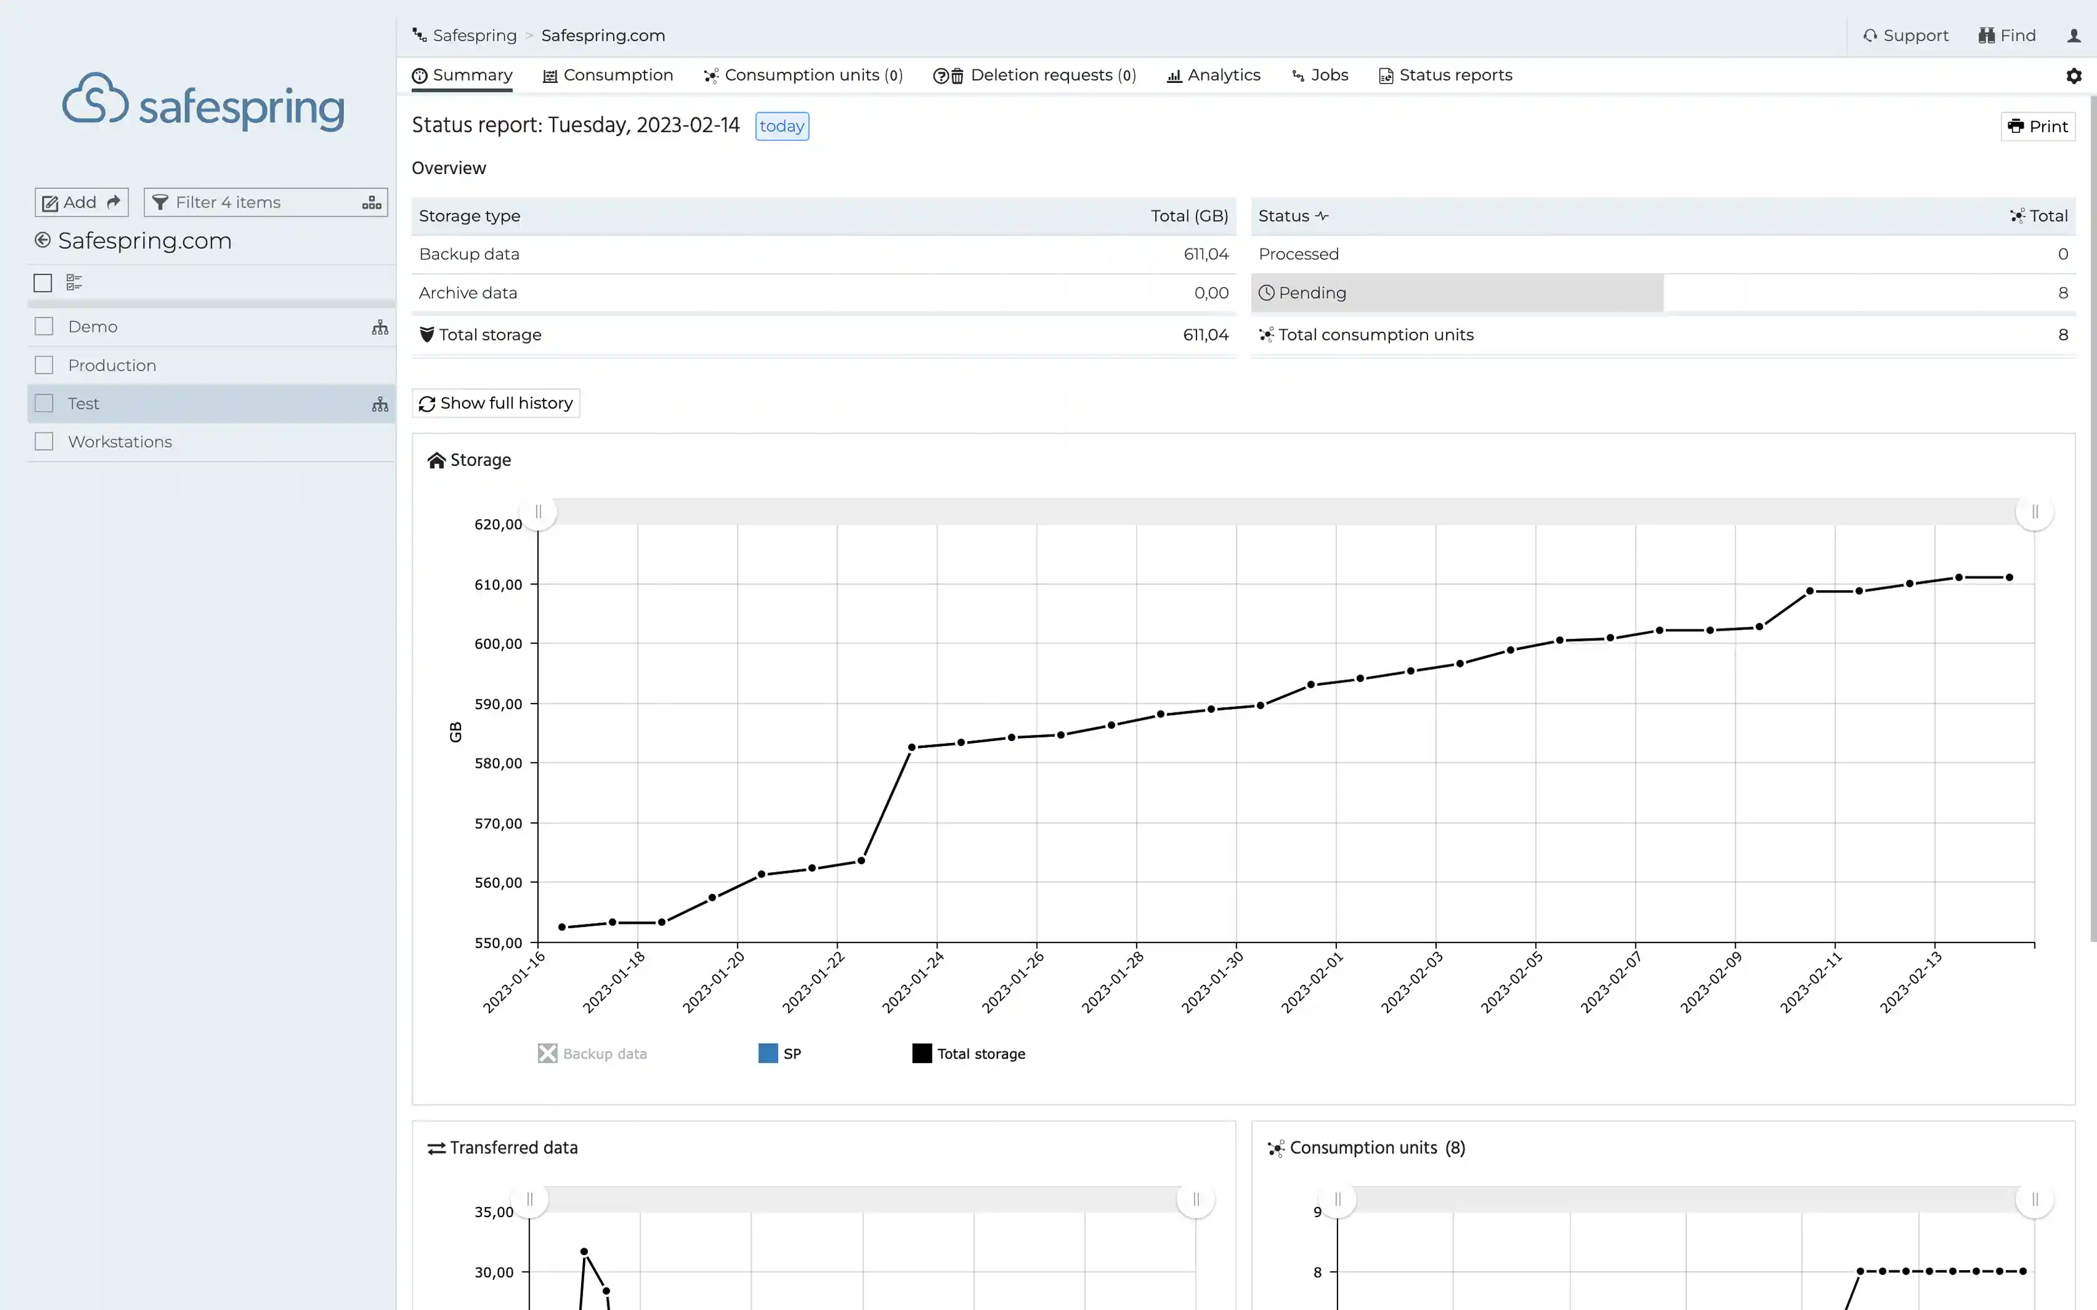Click the Show full history button
Screen dimensions: 2097x1310
(x=496, y=402)
